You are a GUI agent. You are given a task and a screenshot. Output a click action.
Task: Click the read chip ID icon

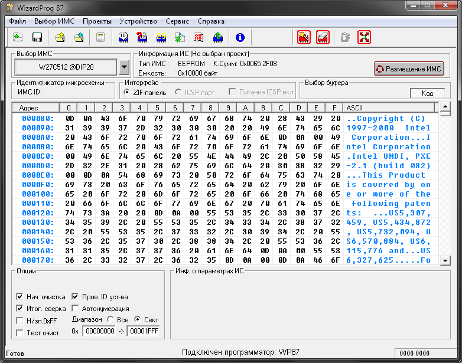point(123,37)
